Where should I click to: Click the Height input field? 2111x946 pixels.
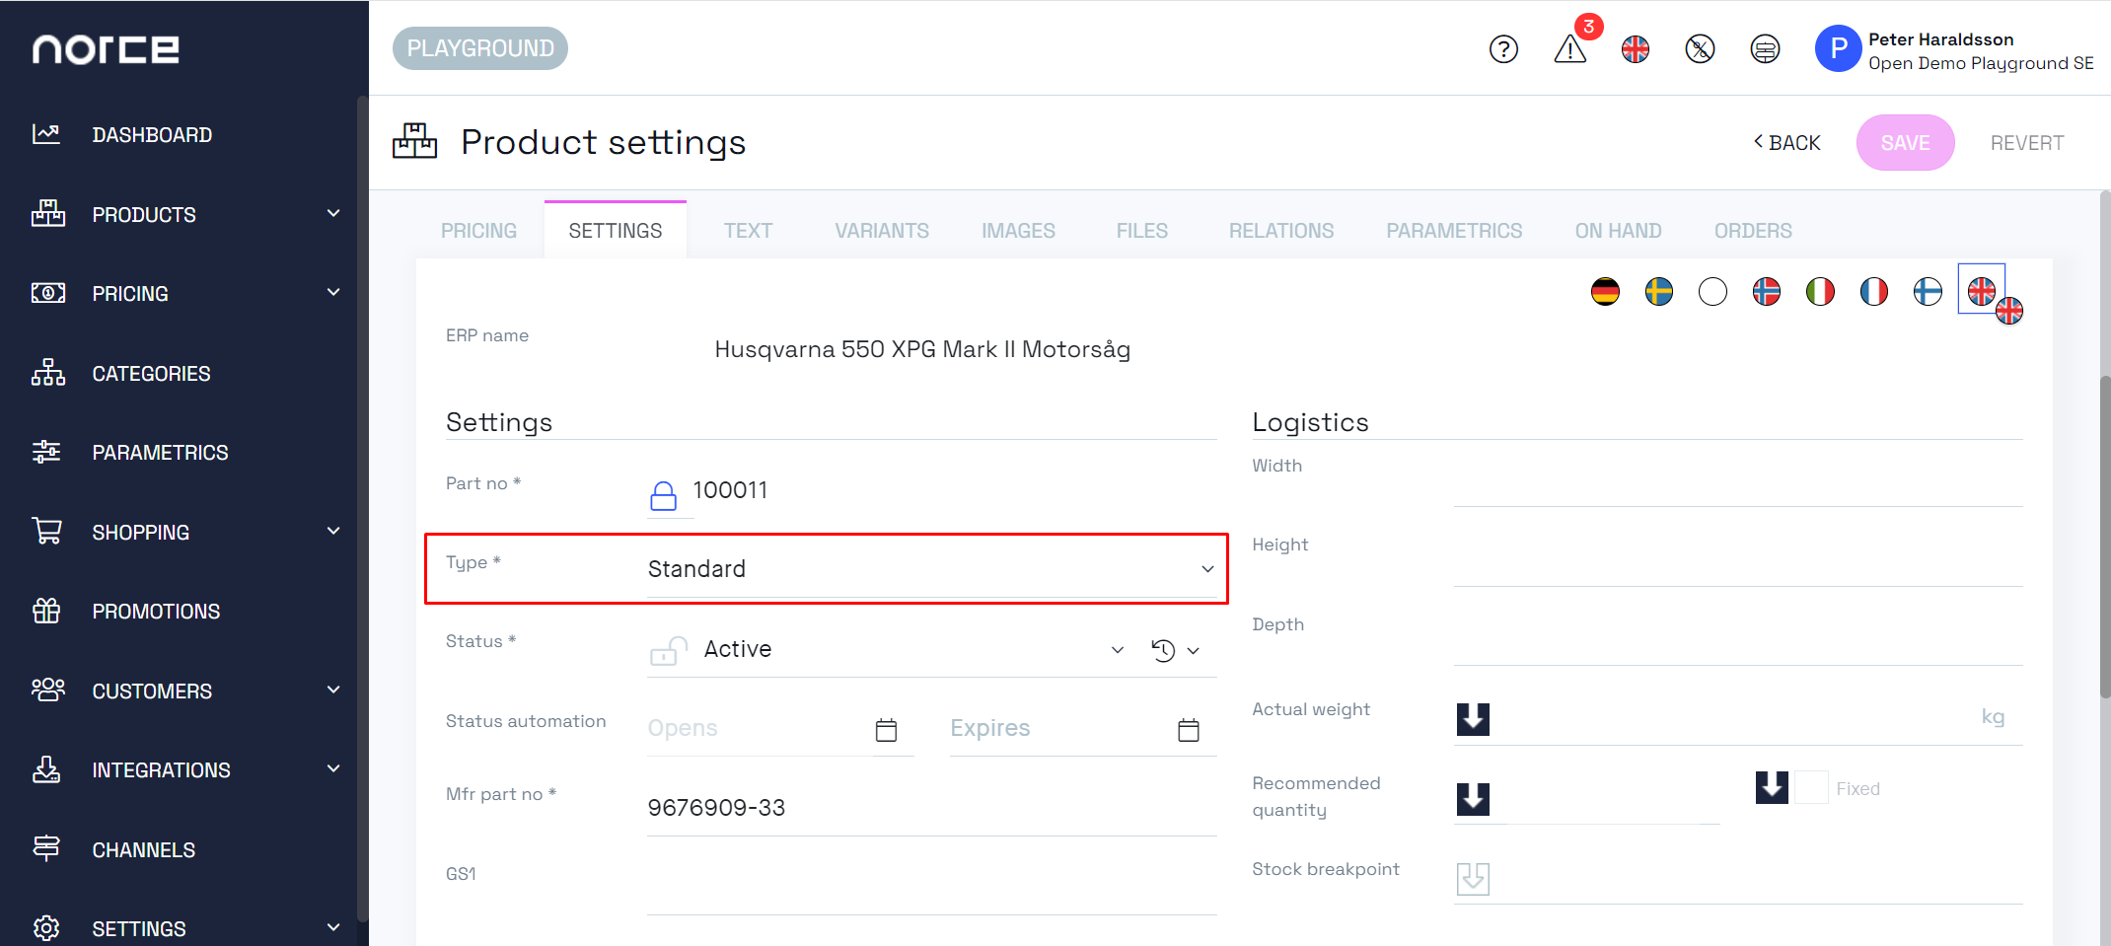coord(1737,559)
